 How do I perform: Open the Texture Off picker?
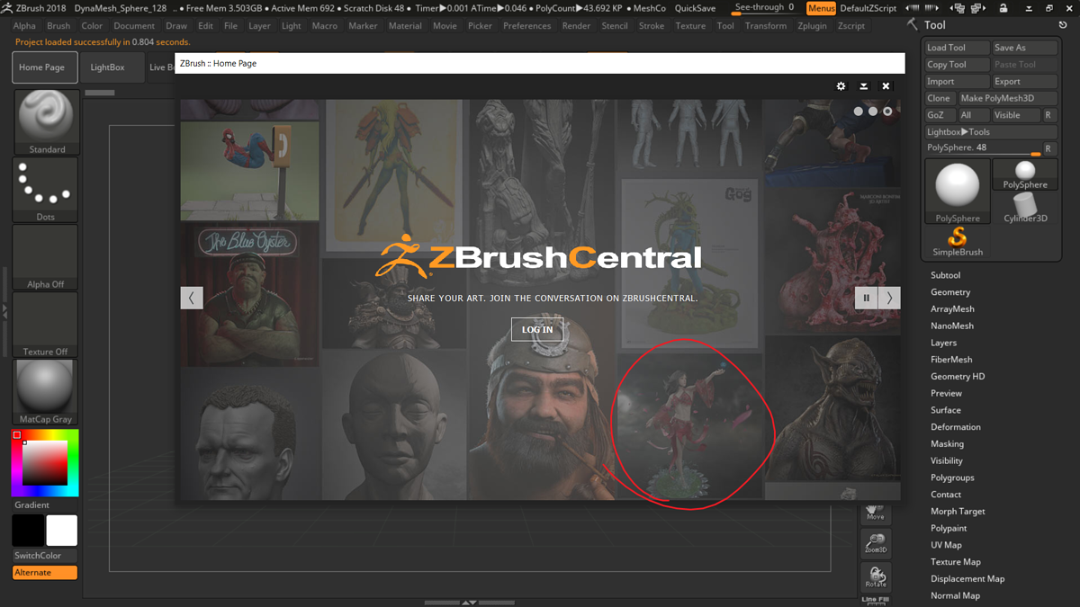(45, 325)
